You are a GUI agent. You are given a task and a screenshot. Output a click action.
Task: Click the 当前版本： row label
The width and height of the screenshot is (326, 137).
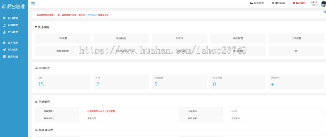point(193,111)
